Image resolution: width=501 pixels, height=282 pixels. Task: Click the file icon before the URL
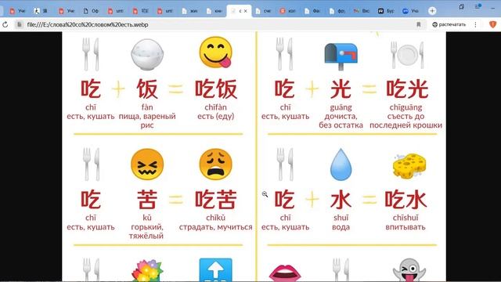19,24
